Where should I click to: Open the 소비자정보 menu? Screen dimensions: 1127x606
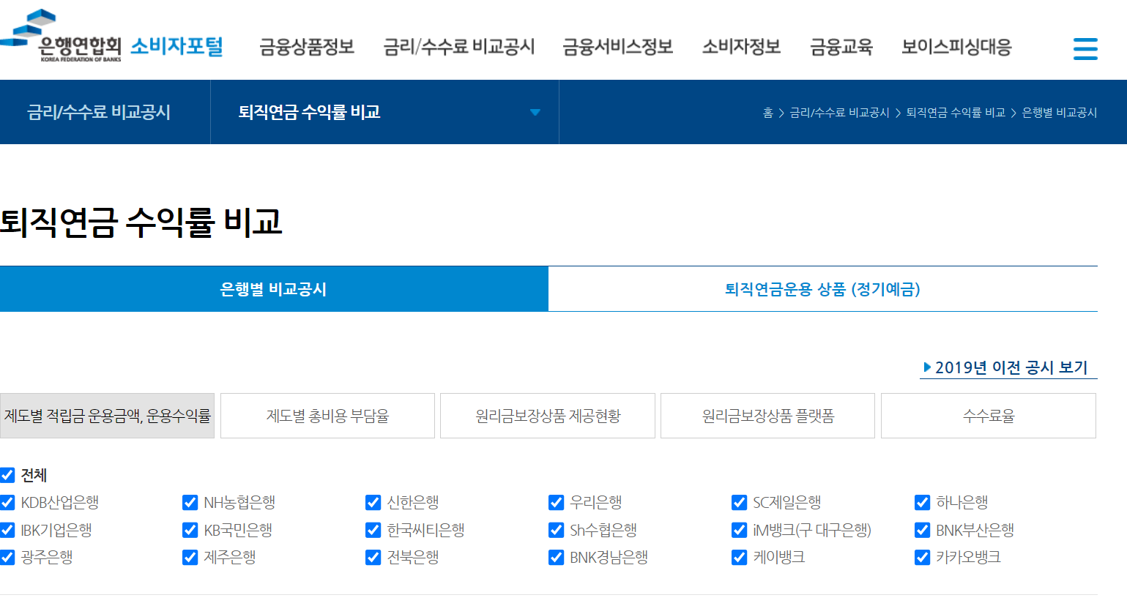(x=740, y=46)
